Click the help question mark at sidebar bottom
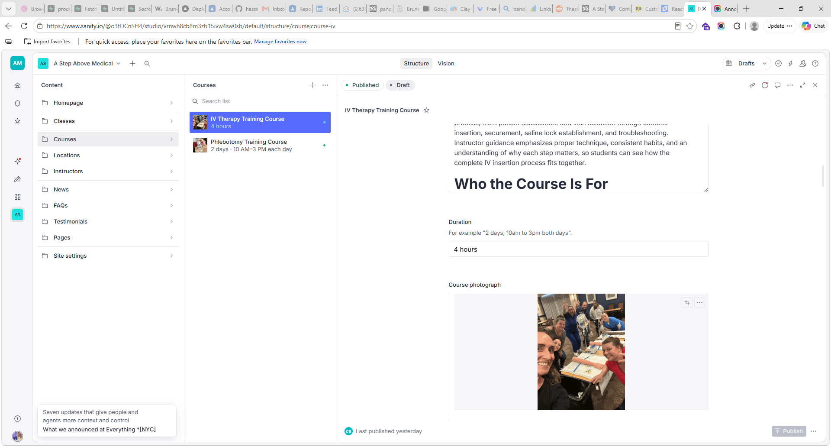The height and width of the screenshot is (447, 831). (17, 418)
